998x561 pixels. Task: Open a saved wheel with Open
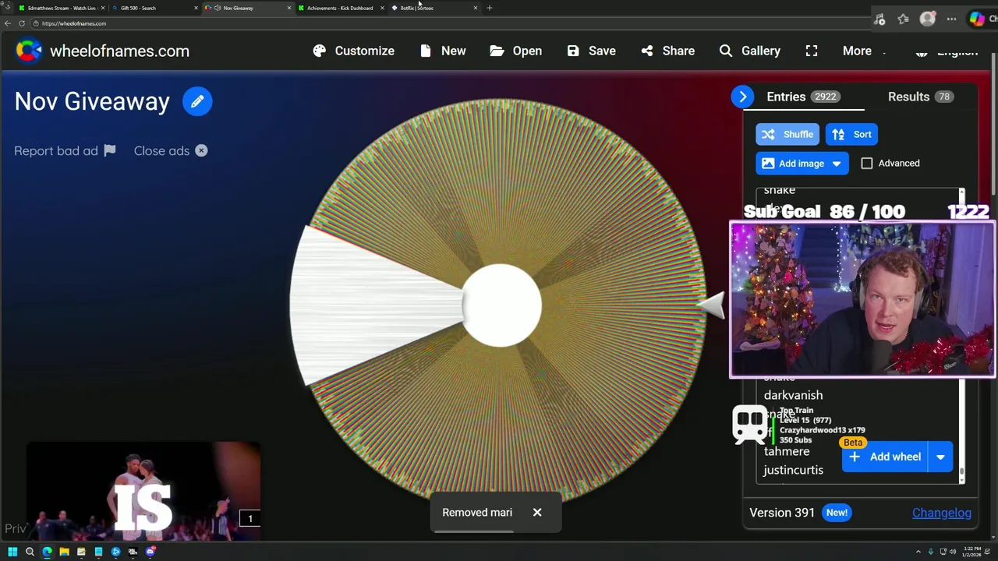coord(515,51)
